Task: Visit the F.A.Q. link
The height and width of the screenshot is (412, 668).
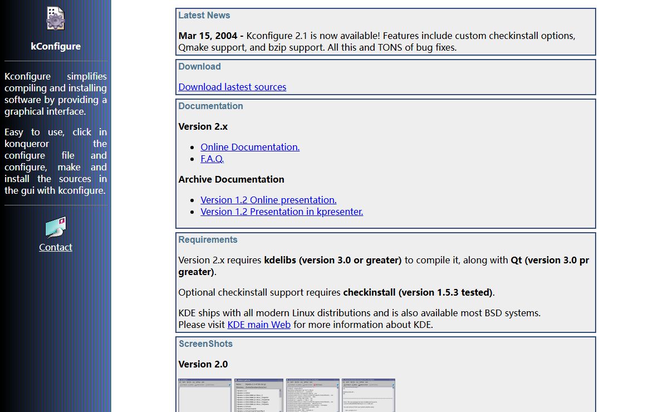Action: point(212,159)
